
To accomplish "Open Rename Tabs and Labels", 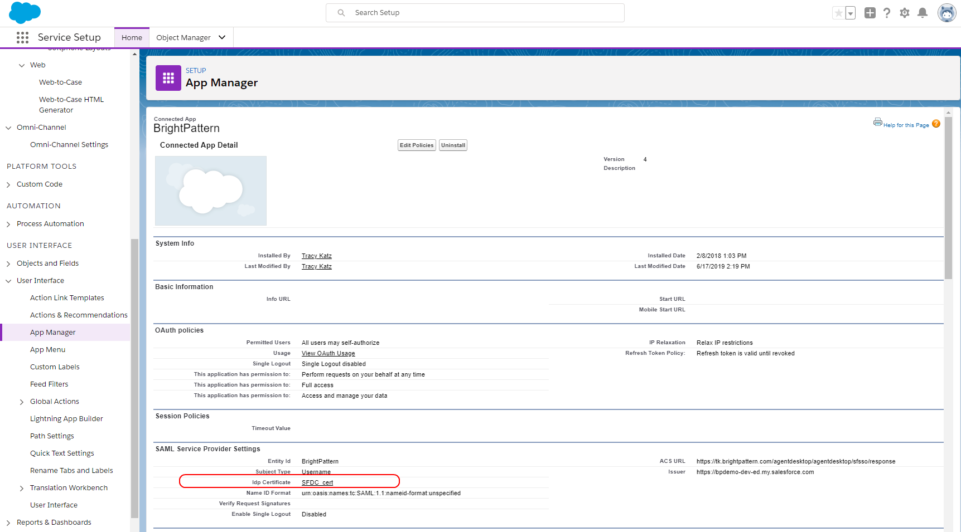I will pyautogui.click(x=71, y=470).
